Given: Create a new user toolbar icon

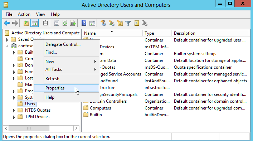Looking at the screenshot, I should [103, 23].
